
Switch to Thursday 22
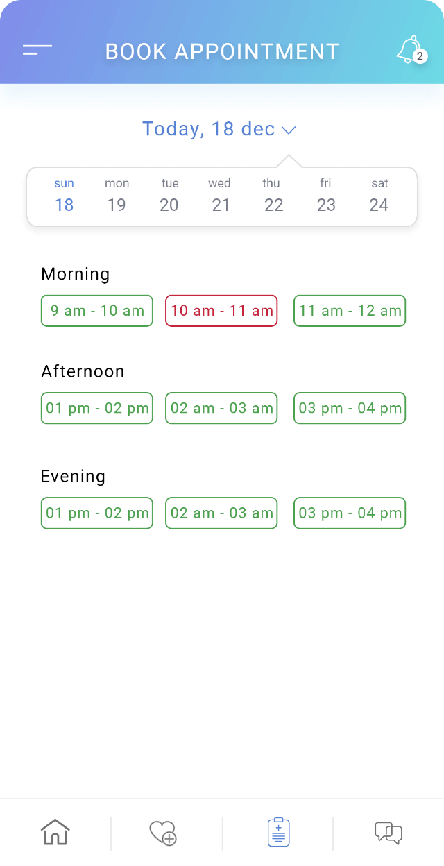pos(273,196)
